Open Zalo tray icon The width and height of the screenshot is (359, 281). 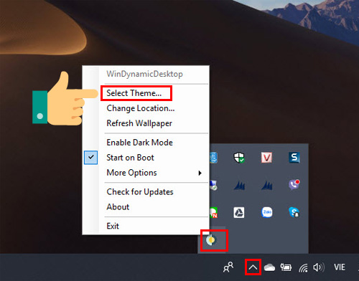(267, 212)
